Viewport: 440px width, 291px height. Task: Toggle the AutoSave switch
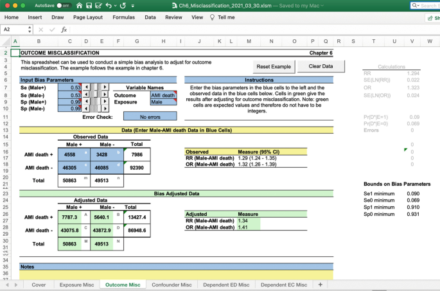tap(63, 5)
